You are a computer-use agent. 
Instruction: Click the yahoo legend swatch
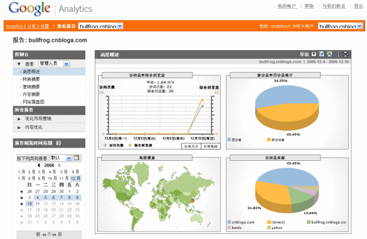pos(269,228)
